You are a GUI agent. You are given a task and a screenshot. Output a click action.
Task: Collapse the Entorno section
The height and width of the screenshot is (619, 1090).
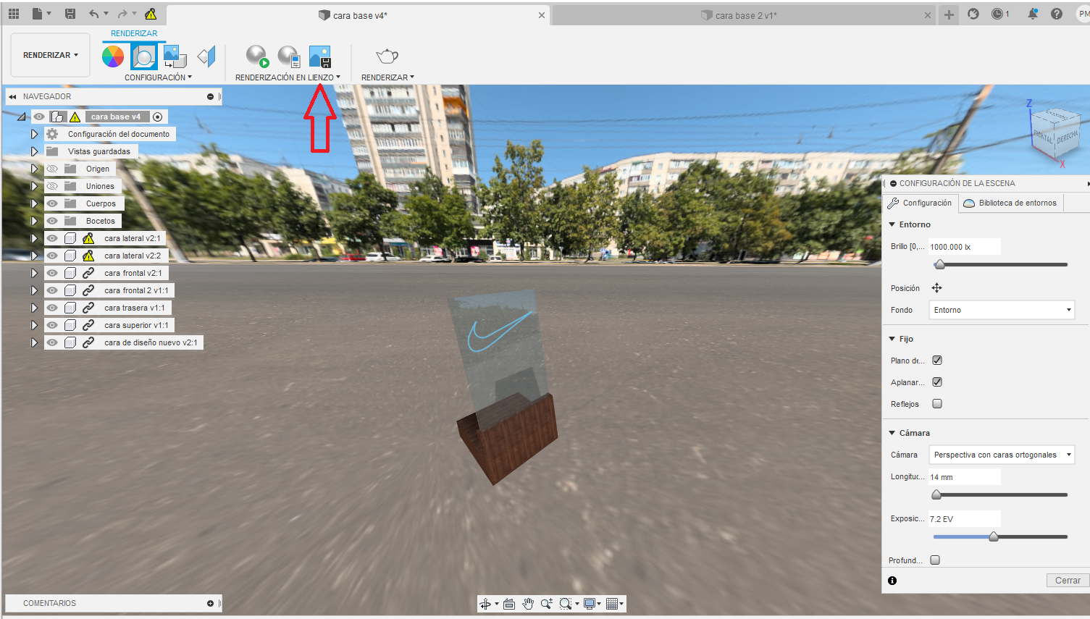[892, 224]
